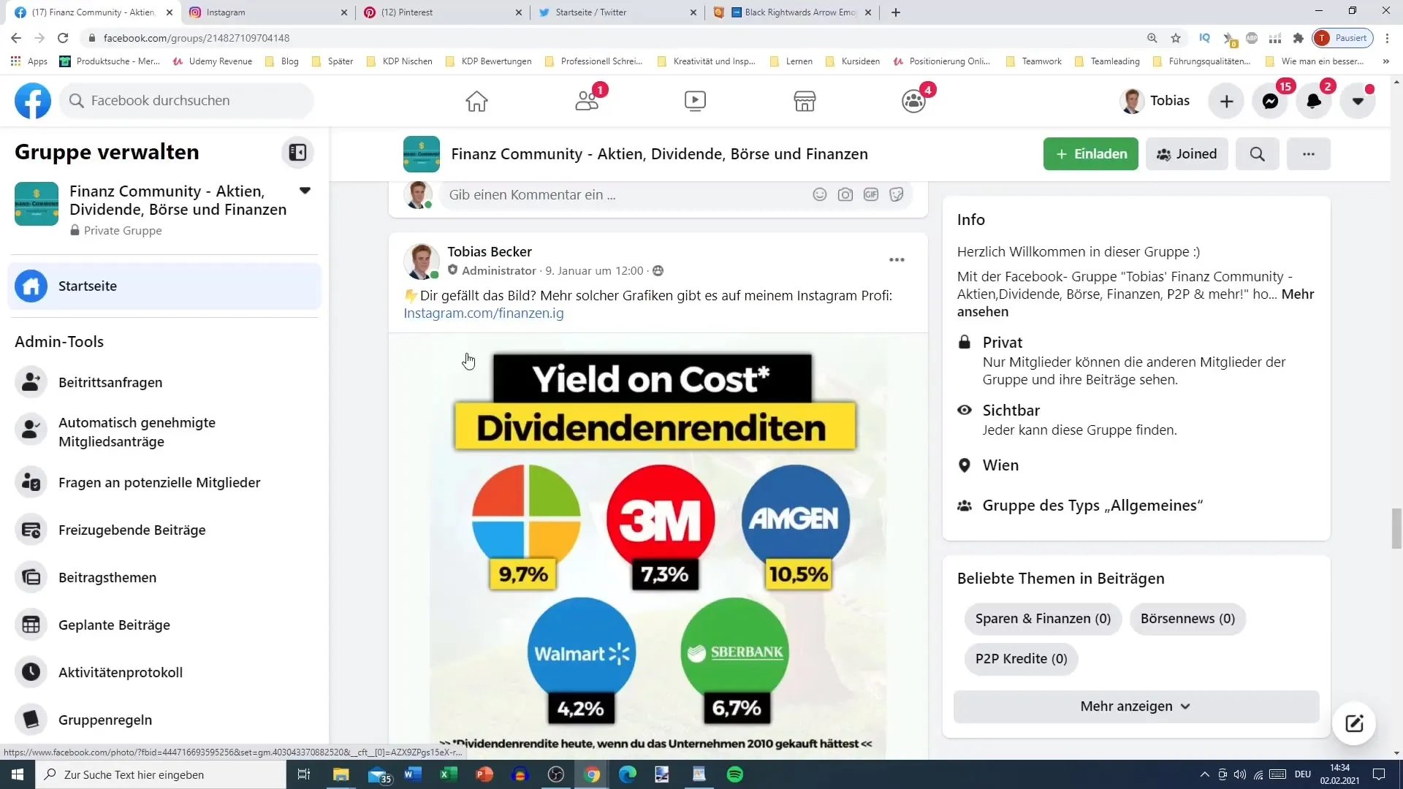Open Geplante Beiträge
This screenshot has height=789, width=1403.
coord(164,625)
